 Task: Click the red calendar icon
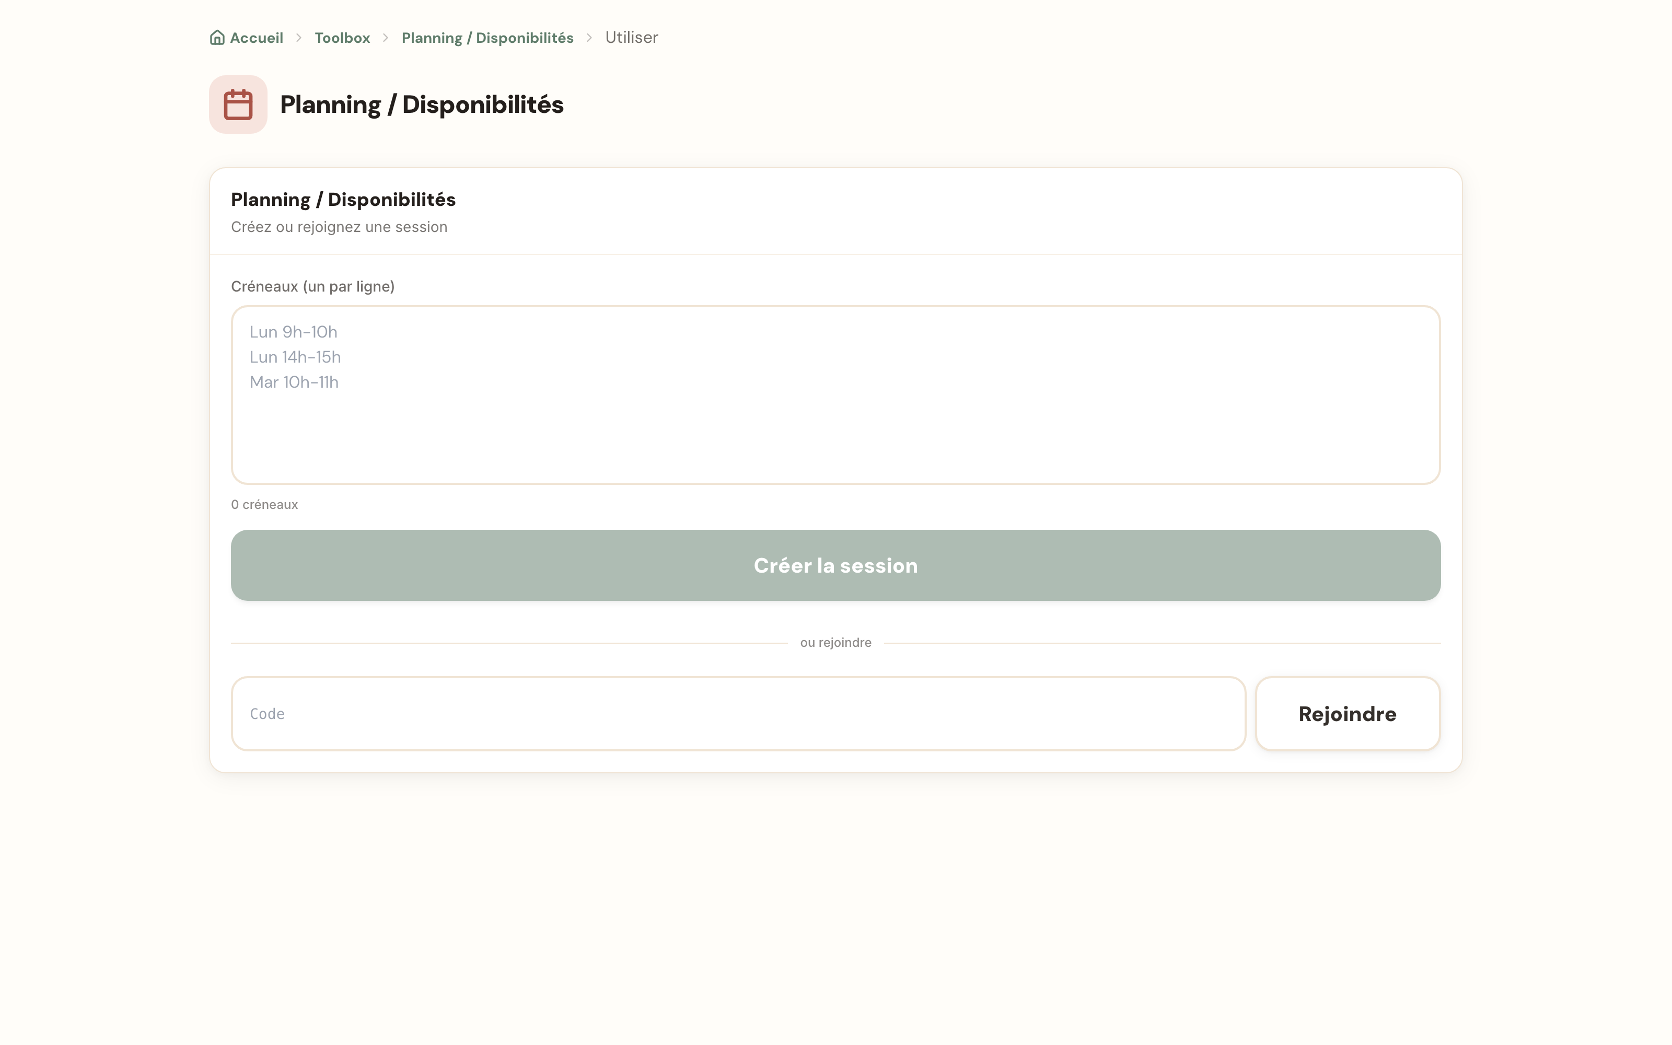238,104
